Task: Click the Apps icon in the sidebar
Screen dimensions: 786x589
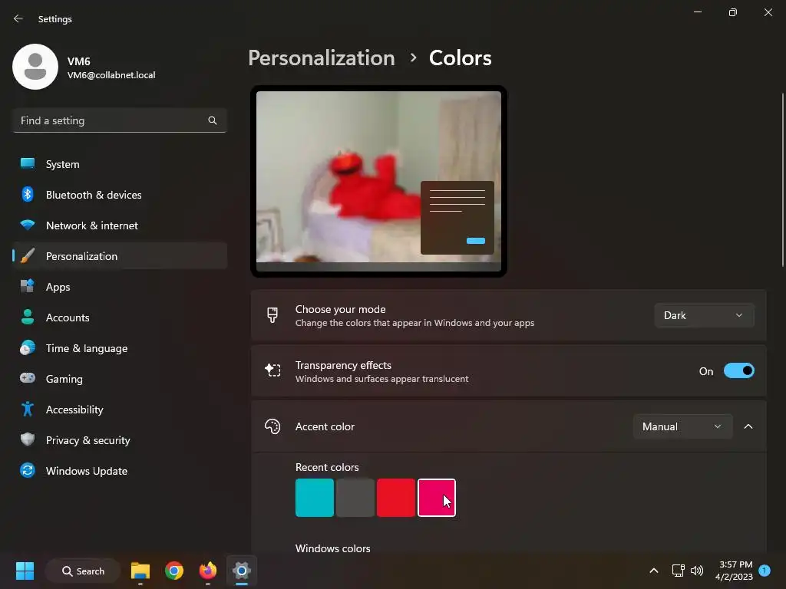Action: pos(28,287)
